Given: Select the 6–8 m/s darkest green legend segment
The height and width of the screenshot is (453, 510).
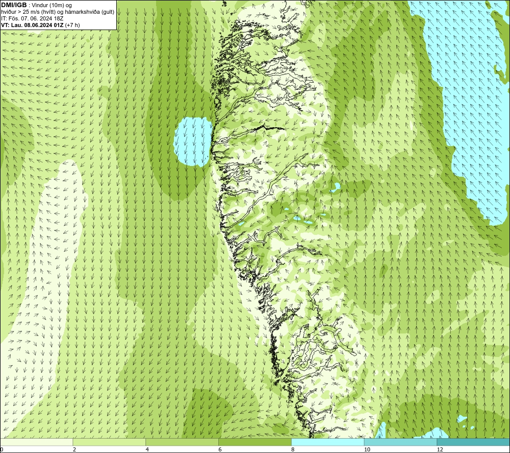Looking at the screenshot, I should pos(255,442).
